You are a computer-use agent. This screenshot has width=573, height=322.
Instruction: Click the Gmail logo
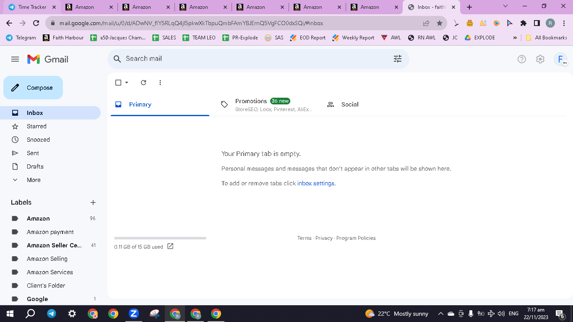point(47,59)
